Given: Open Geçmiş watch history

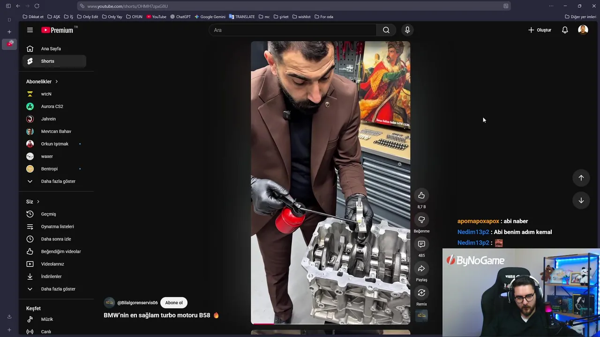Looking at the screenshot, I should (x=54, y=214).
